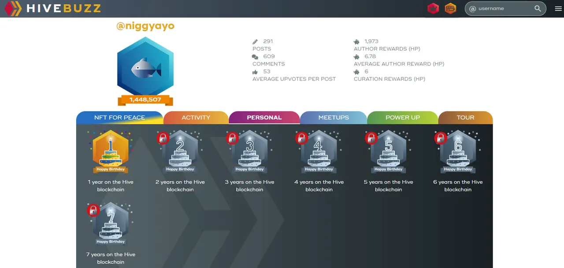The width and height of the screenshot is (564, 268).
Task: Click the lock icon on the 4 years badge
Action: coord(302,138)
